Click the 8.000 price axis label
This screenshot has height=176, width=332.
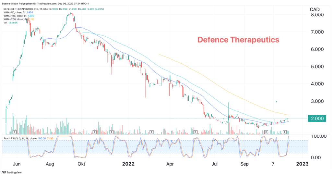[317, 15]
